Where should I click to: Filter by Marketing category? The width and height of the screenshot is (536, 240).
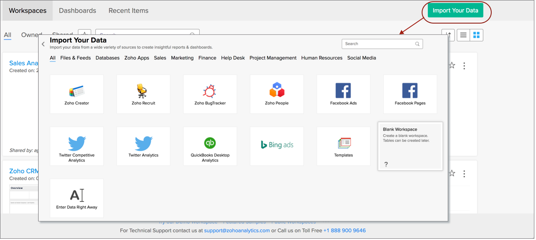[x=182, y=58]
